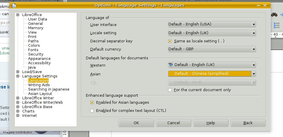The width and height of the screenshot is (283, 137).
Task: Click OK to apply settings
Action: tap(136, 123)
